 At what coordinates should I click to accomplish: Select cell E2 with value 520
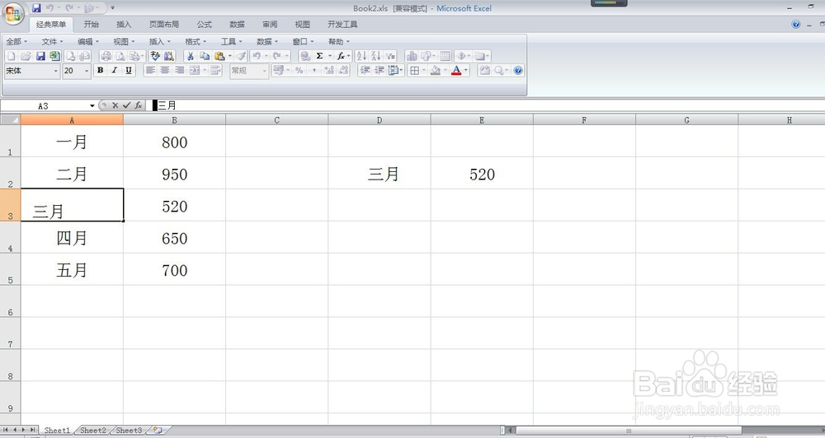(x=482, y=174)
